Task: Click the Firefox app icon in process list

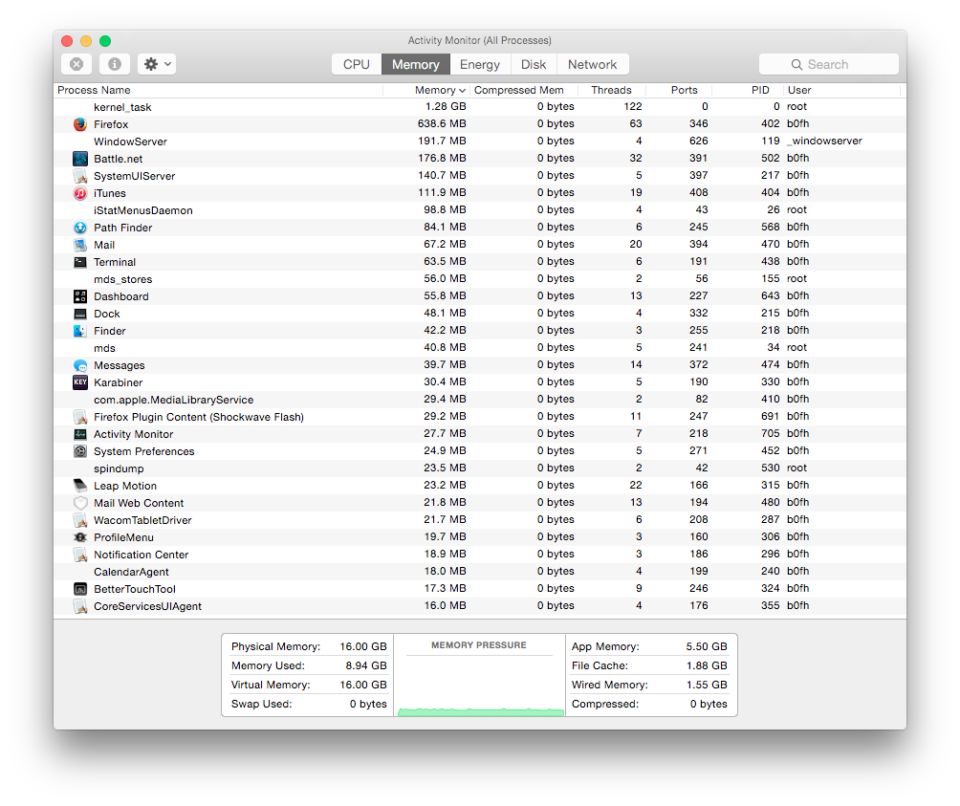Action: tap(80, 124)
